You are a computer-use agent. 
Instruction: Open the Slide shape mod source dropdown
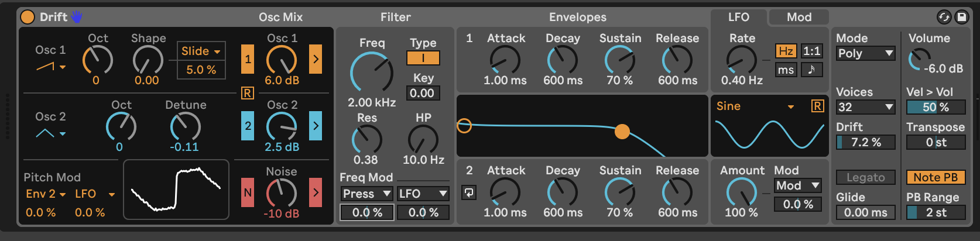pyautogui.click(x=201, y=51)
